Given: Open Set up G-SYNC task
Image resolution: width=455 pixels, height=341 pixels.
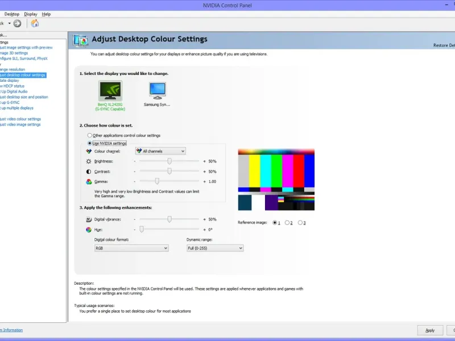Looking at the screenshot, I should 10,103.
